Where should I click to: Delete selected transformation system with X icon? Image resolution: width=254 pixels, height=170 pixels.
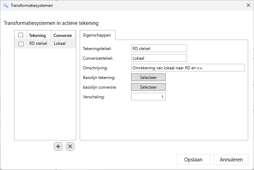pos(70,147)
